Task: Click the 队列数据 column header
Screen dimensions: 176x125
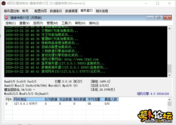Action: click(x=51, y=99)
